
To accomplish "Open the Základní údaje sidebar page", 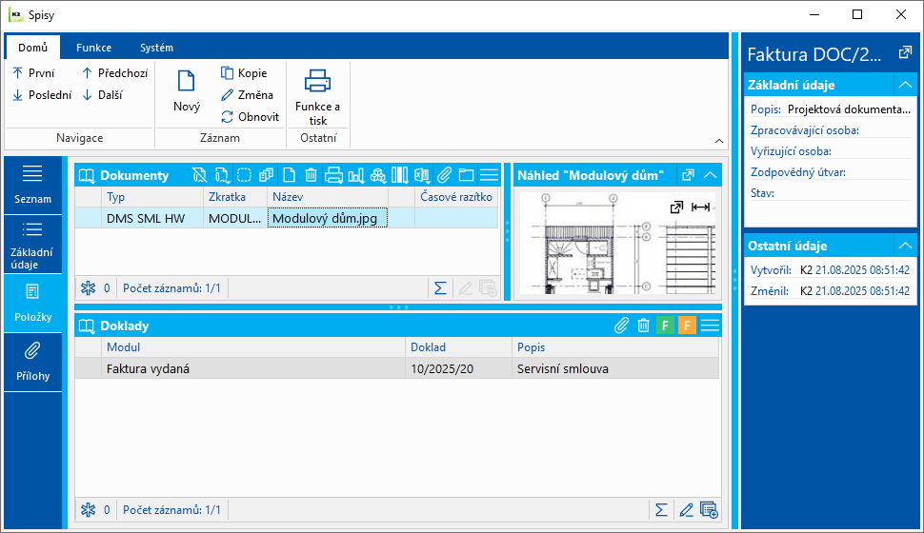I will point(33,245).
